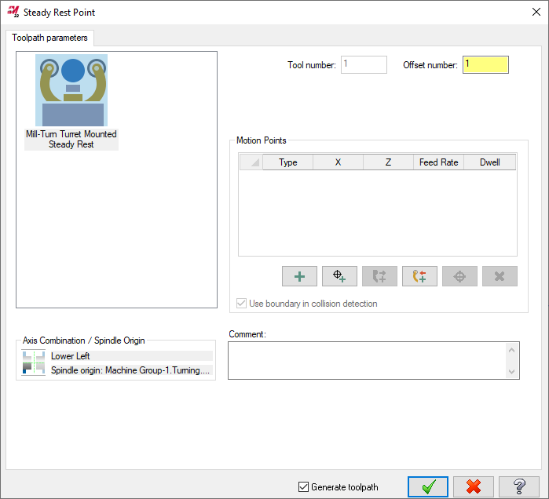
Task: Click the Dwell column header
Action: 489,162
